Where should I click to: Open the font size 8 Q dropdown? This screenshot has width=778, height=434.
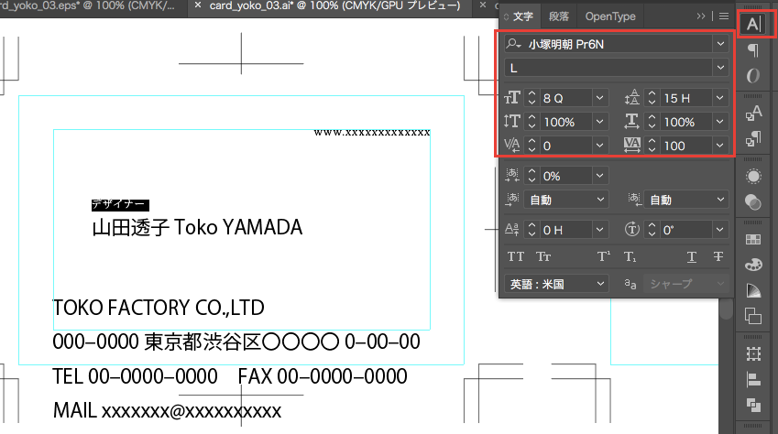pyautogui.click(x=599, y=97)
